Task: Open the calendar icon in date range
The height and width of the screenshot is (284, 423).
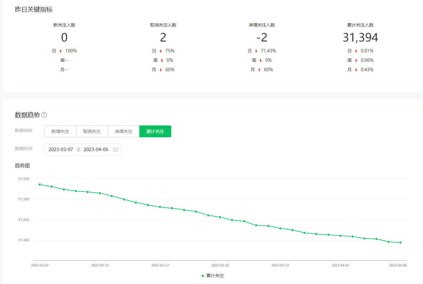Action: pos(116,149)
